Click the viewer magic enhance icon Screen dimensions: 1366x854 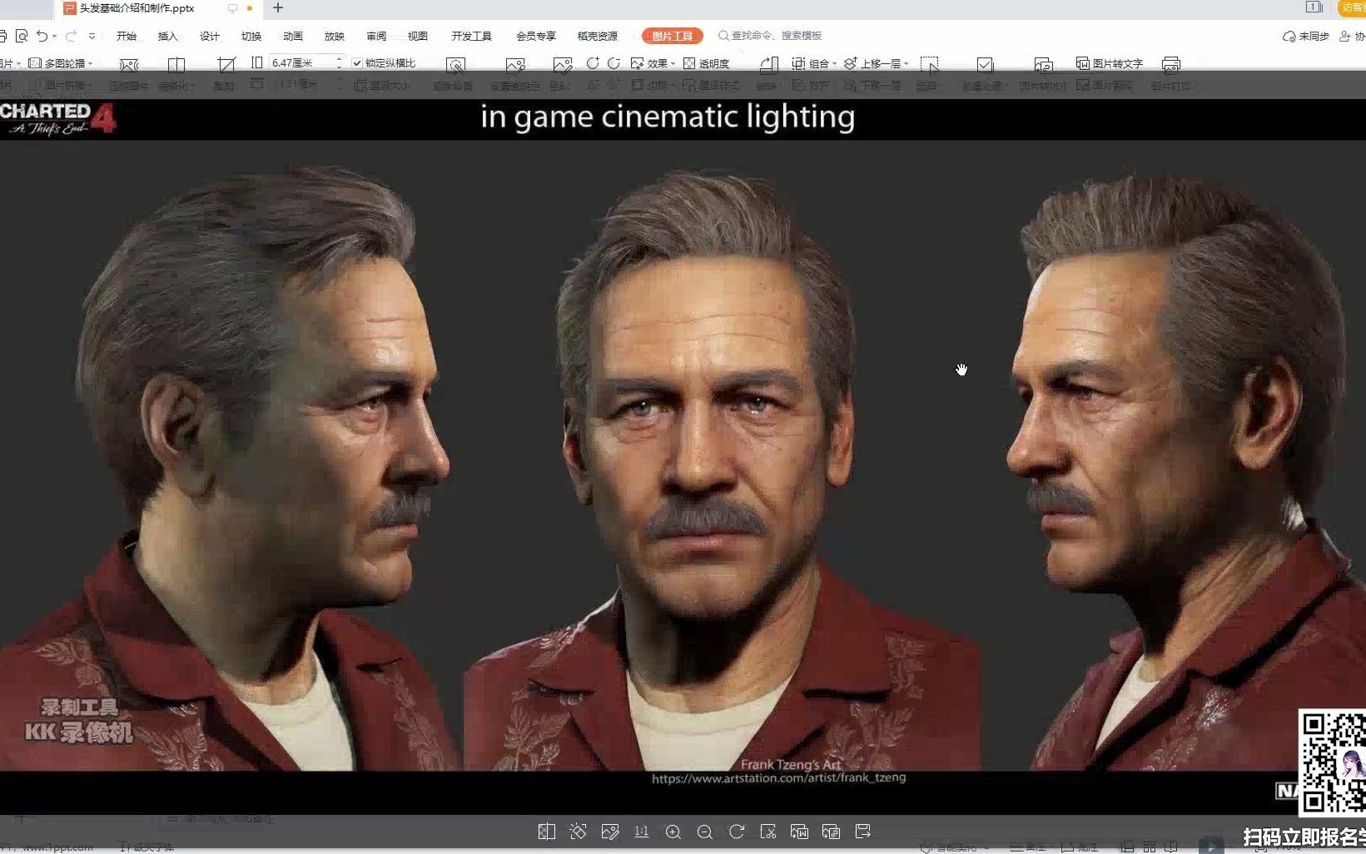pos(578,832)
